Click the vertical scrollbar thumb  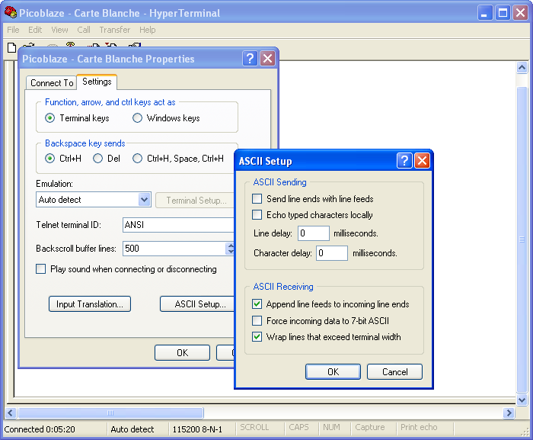coord(522,240)
